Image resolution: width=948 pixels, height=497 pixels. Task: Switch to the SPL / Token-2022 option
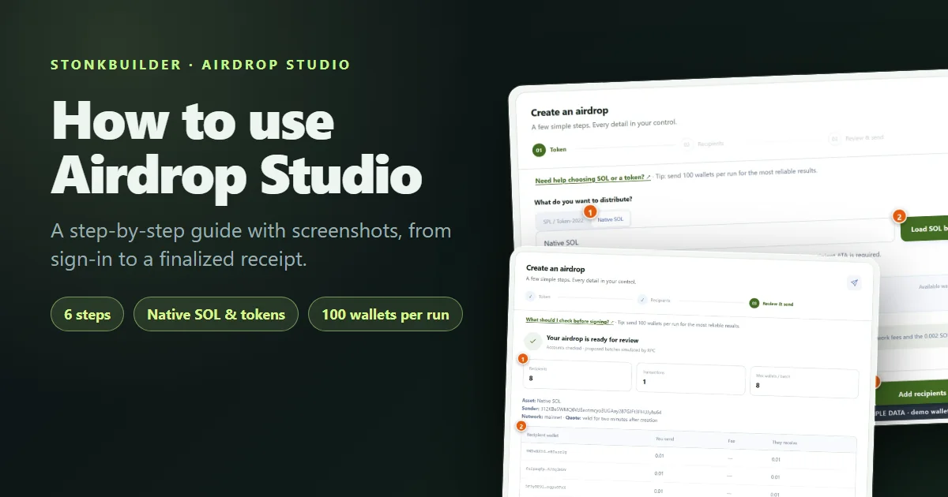(563, 222)
